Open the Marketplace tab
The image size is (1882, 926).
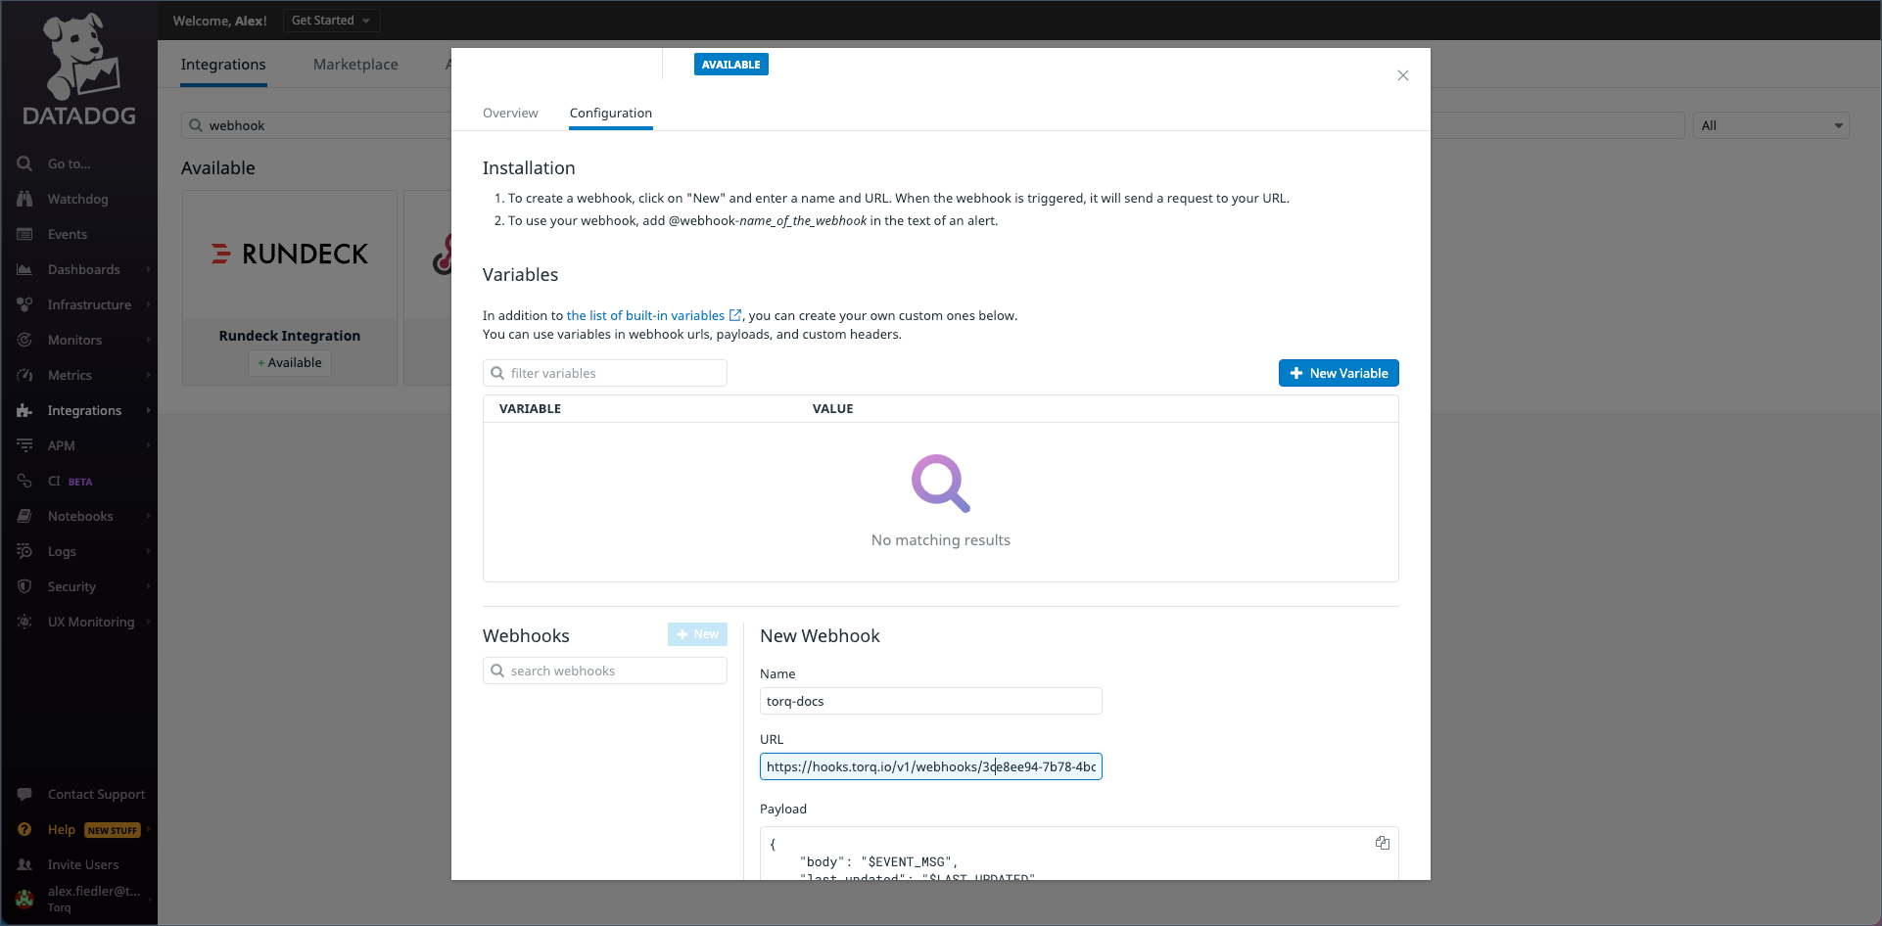355,65
